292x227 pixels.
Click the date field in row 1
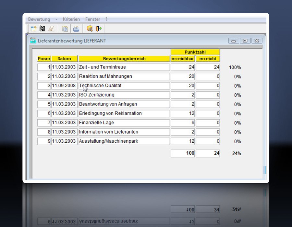click(64, 67)
